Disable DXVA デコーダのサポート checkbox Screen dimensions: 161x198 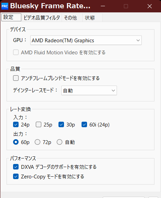[16, 167]
